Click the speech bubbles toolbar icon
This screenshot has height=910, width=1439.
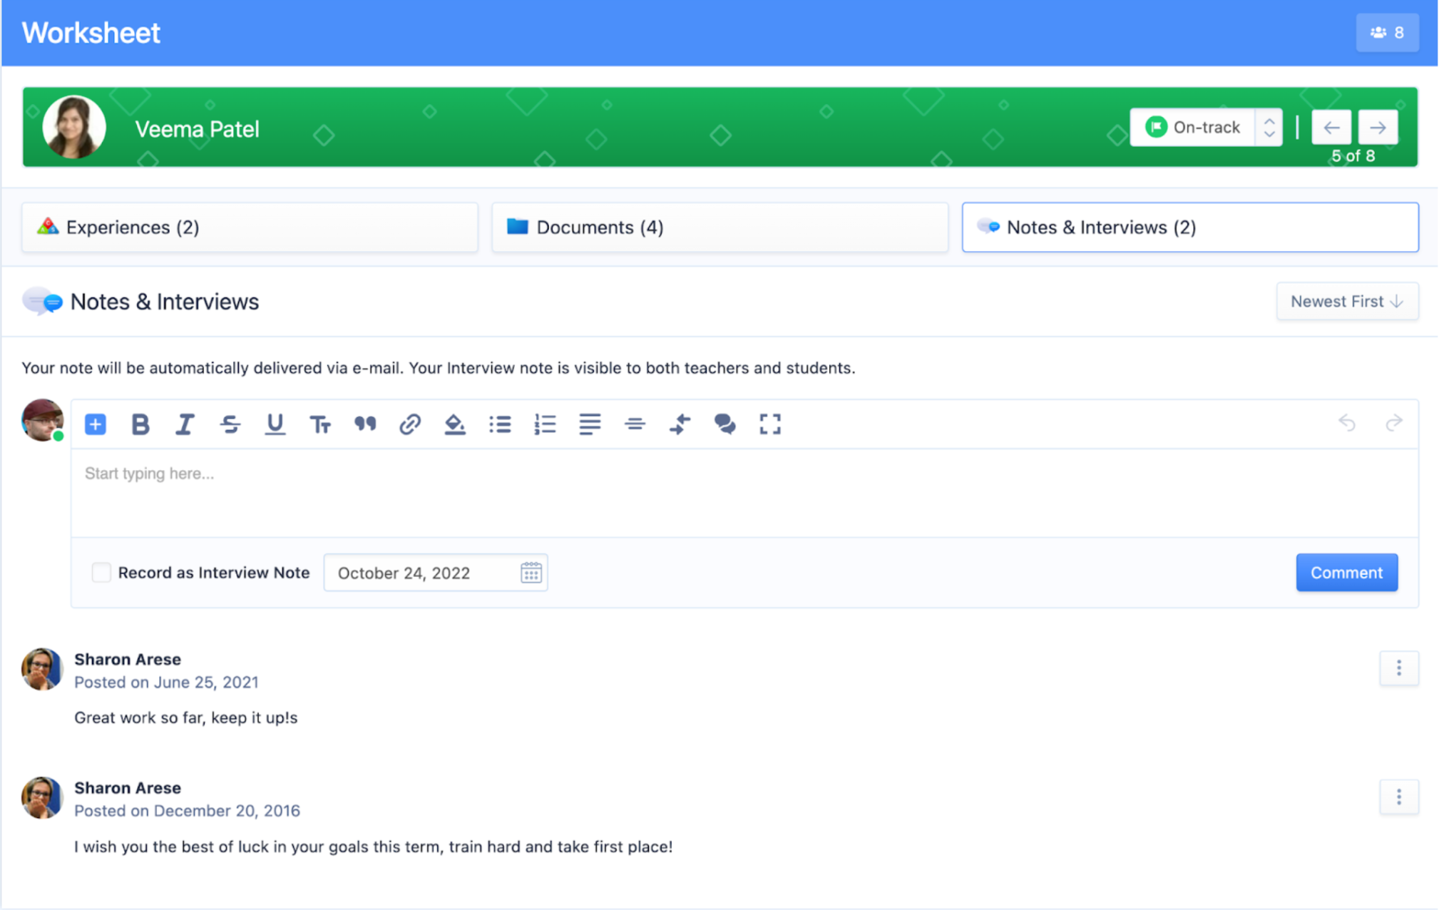coord(724,424)
